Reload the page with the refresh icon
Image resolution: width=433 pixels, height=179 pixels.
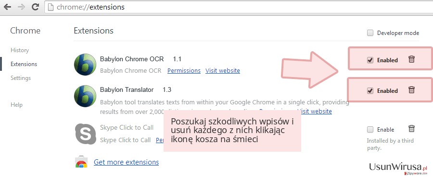click(x=35, y=7)
